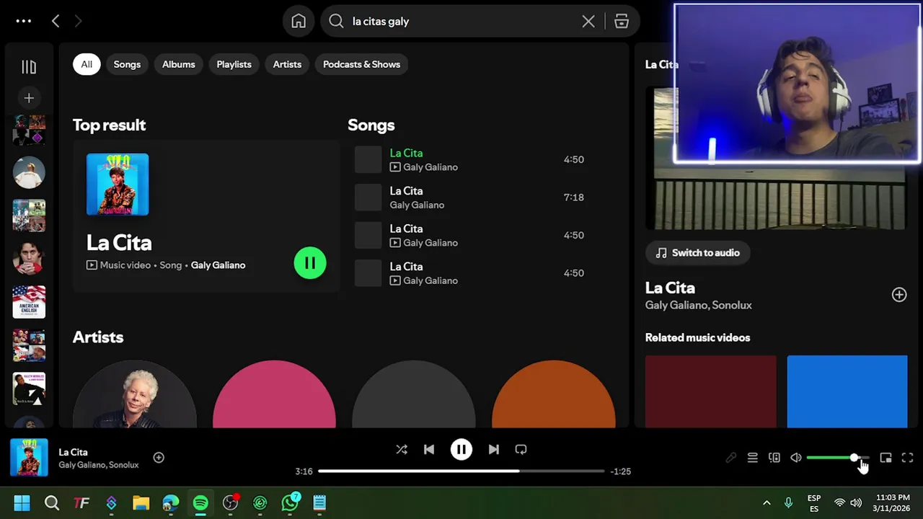
Task: Click the search magnifier icon
Action: [x=336, y=22]
